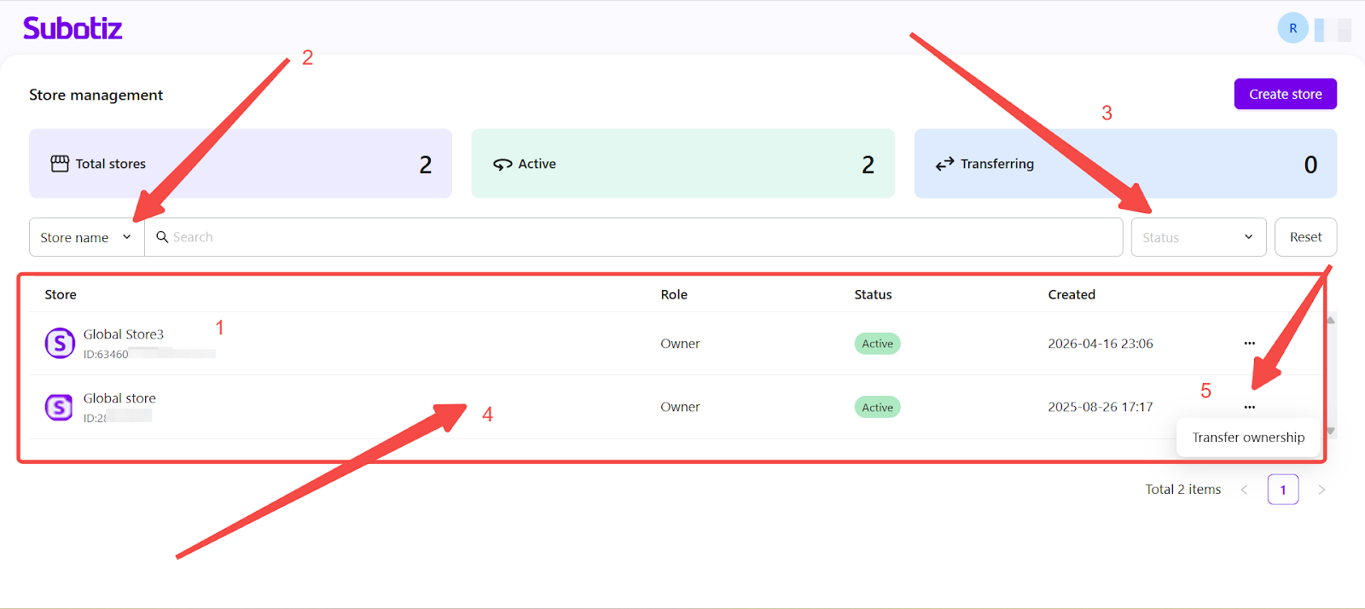Select Transfer ownership from the menu
Screen dimensions: 1365x609
(x=1248, y=438)
